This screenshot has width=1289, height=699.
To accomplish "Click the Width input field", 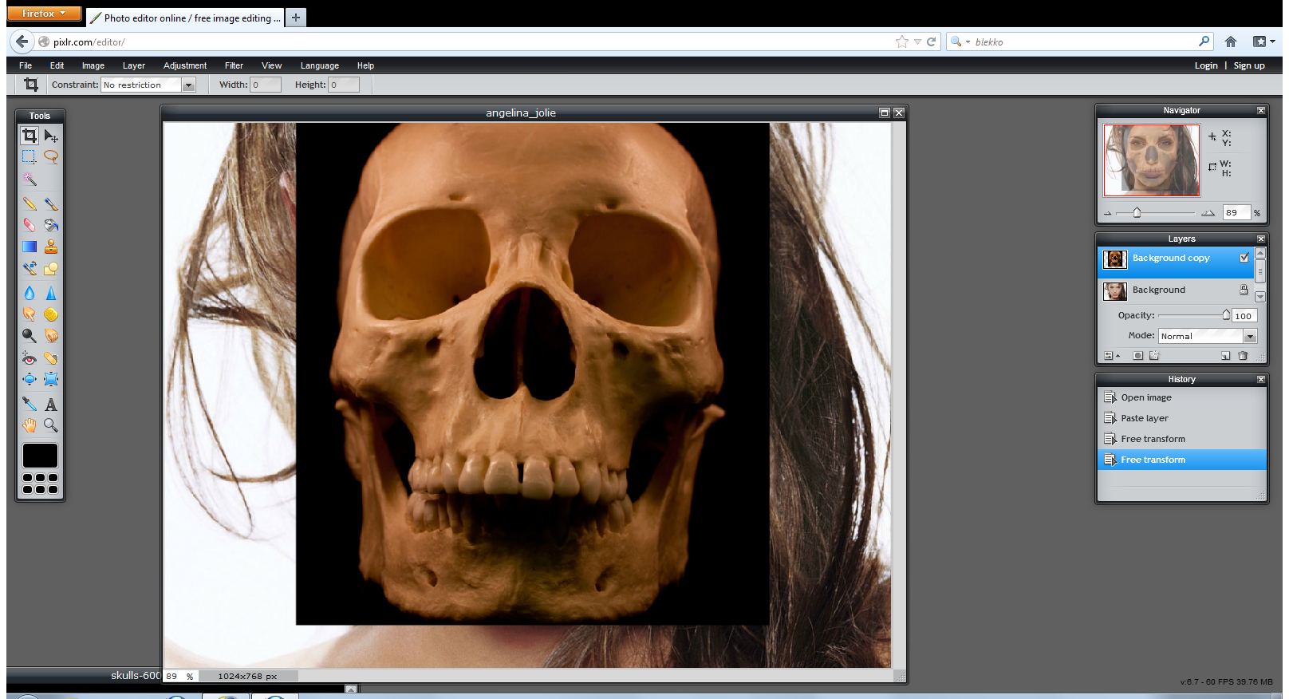I will (x=266, y=85).
